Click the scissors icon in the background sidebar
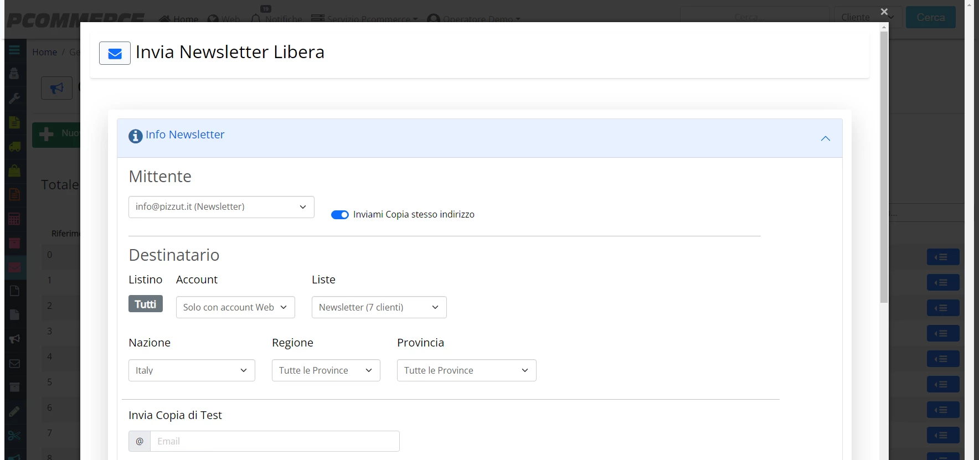 14,436
